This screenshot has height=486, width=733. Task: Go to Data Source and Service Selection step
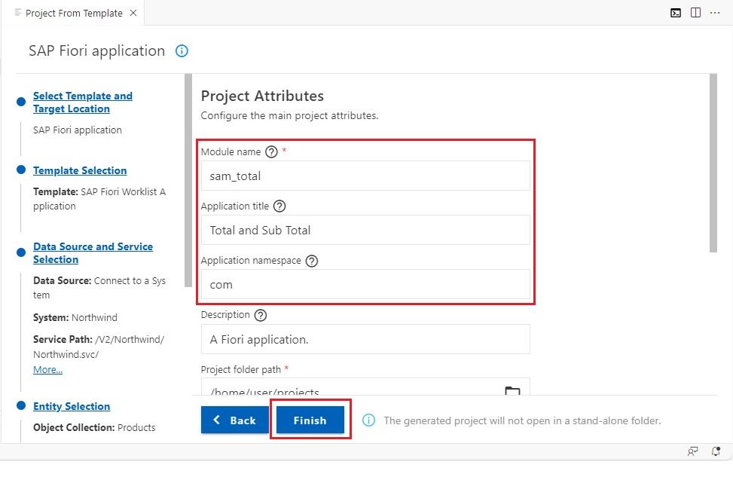(93, 253)
